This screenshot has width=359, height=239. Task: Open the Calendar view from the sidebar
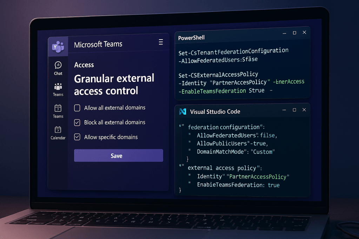click(58, 132)
